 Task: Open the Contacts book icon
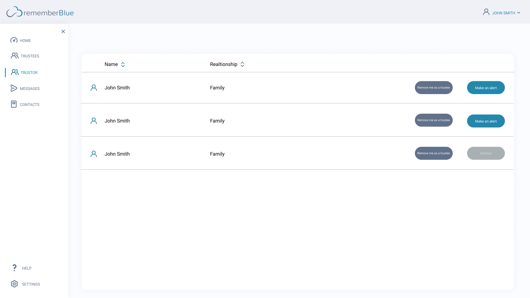tap(14, 104)
